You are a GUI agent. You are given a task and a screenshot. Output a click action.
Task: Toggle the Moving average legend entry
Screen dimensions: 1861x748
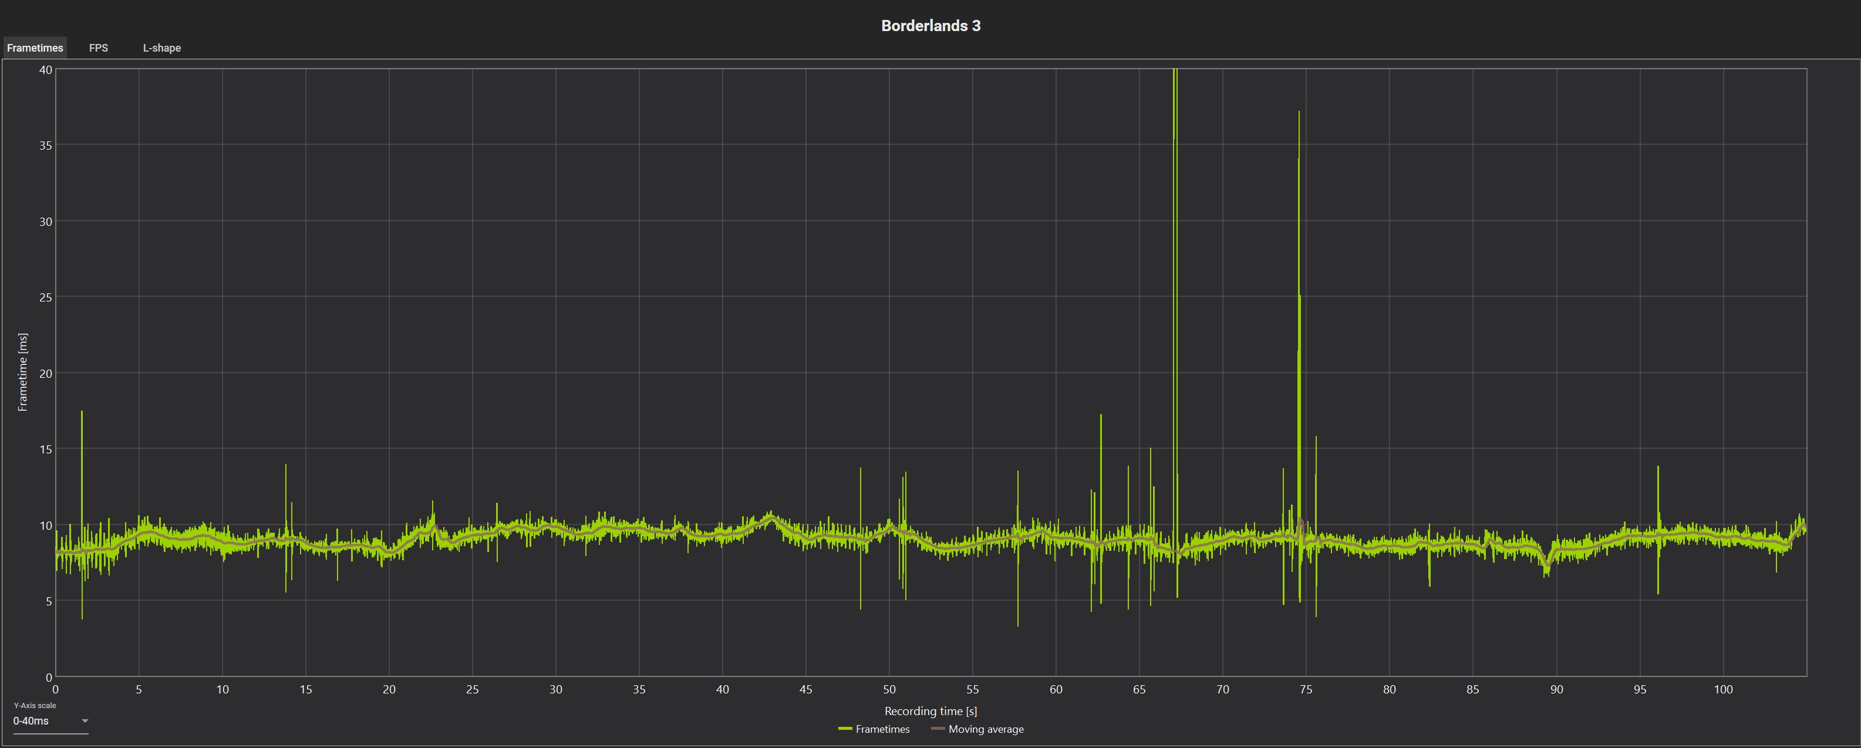977,729
